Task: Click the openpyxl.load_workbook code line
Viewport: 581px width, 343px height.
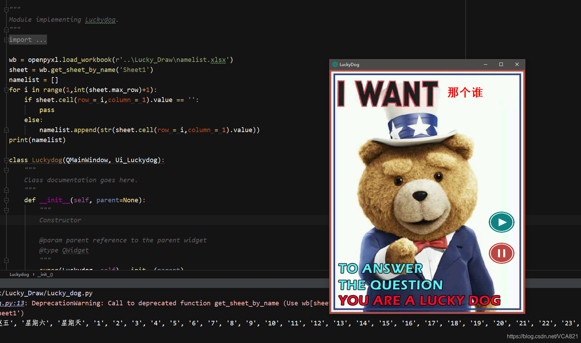Action: (x=121, y=60)
